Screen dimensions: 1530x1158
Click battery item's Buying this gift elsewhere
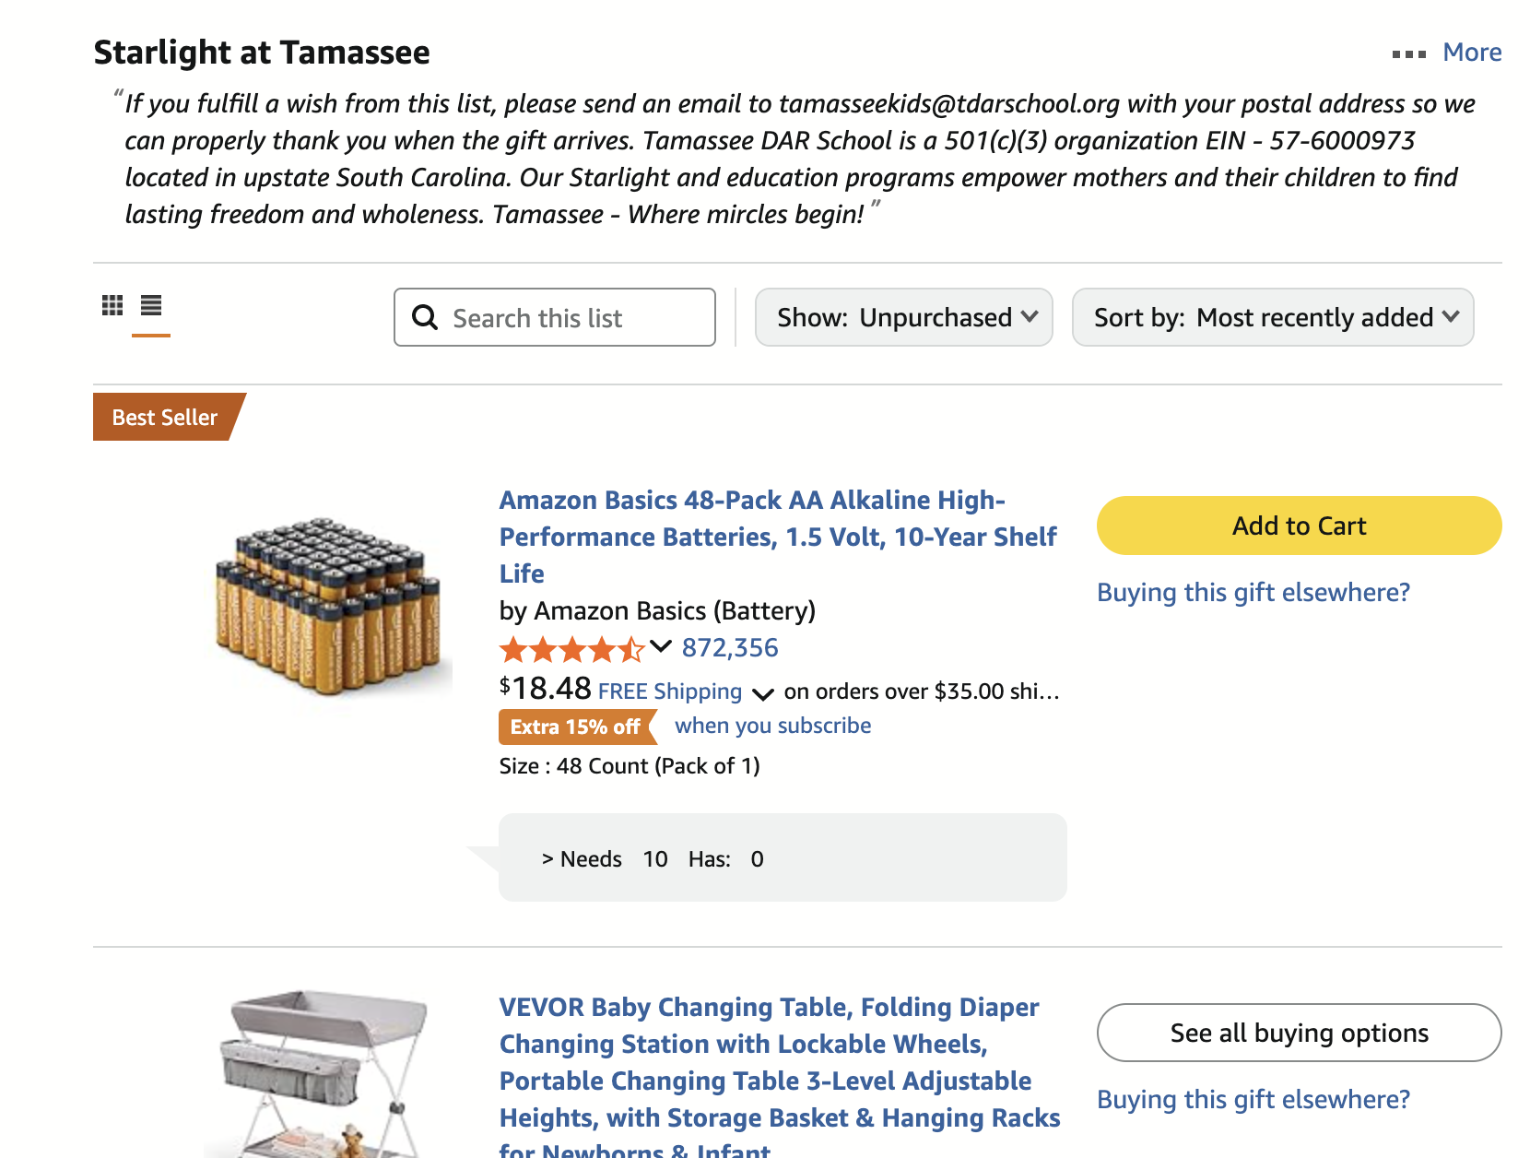pyautogui.click(x=1253, y=592)
